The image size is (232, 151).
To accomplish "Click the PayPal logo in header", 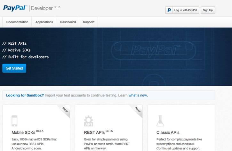I will click(x=15, y=8).
